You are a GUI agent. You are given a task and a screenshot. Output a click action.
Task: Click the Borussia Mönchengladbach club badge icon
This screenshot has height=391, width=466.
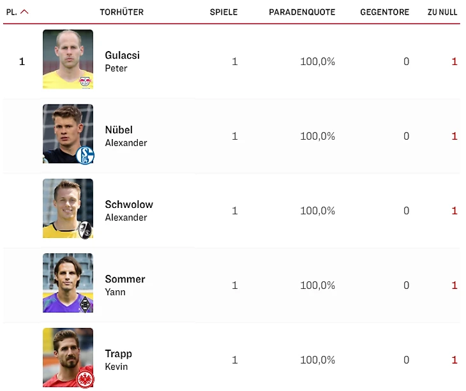(x=85, y=304)
